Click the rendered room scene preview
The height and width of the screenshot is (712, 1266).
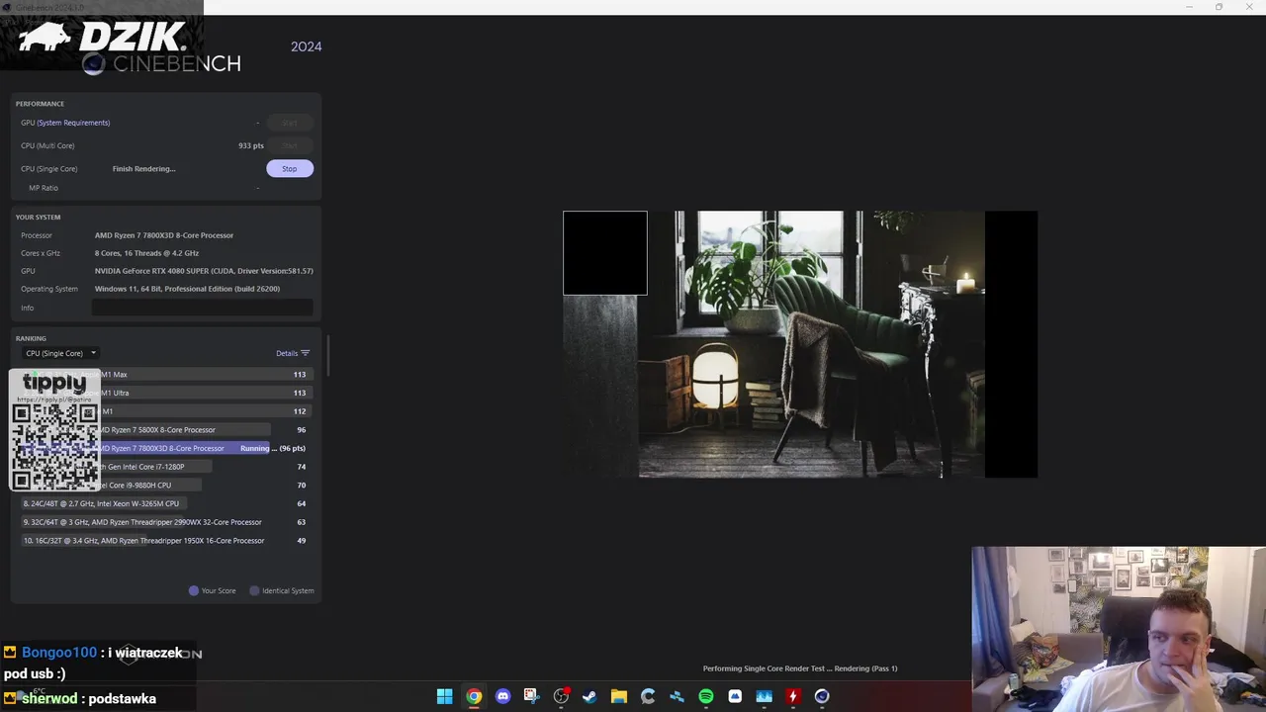click(800, 344)
